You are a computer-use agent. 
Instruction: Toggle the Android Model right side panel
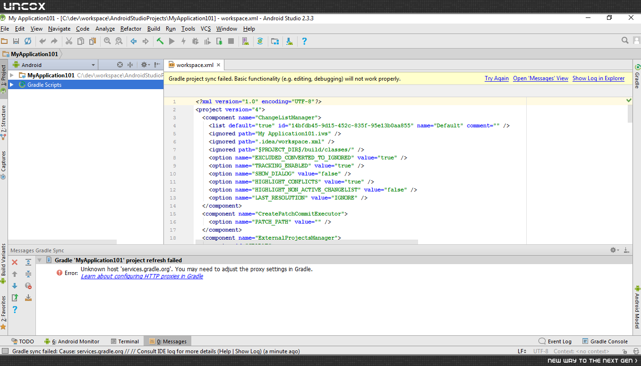point(637,308)
